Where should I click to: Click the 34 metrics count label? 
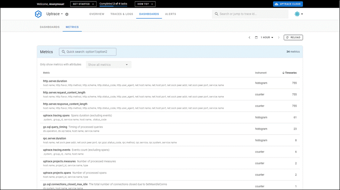pyautogui.click(x=293, y=52)
